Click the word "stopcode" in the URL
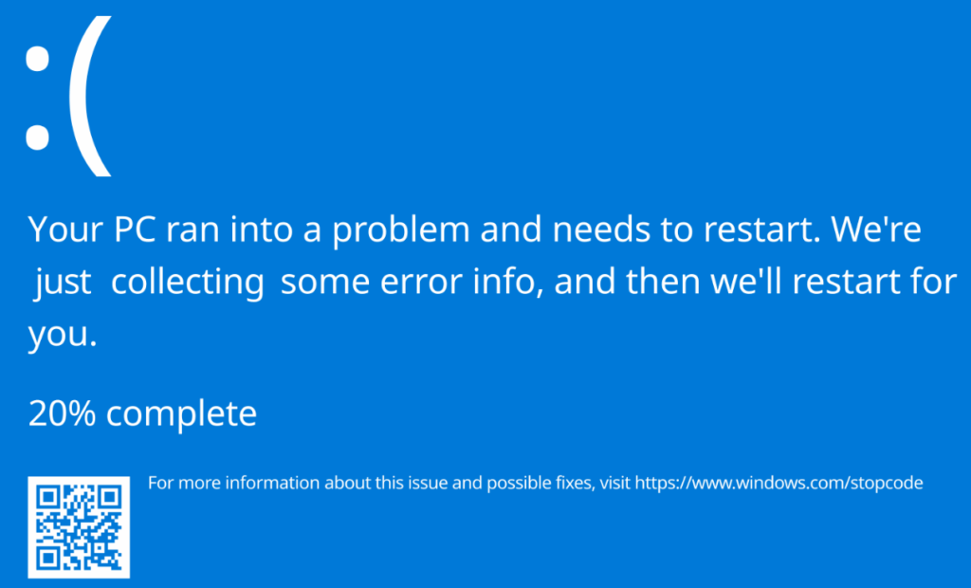 pos(889,484)
